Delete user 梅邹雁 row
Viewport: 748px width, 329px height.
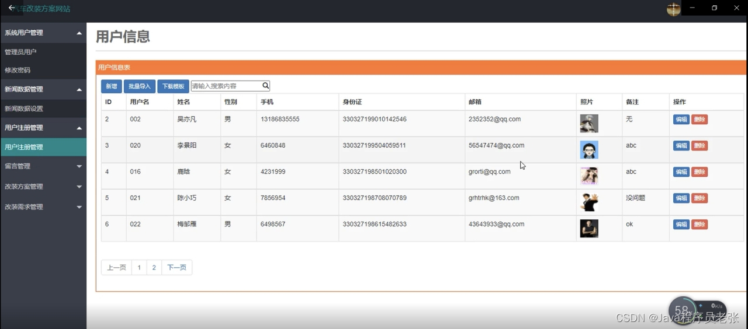(699, 225)
